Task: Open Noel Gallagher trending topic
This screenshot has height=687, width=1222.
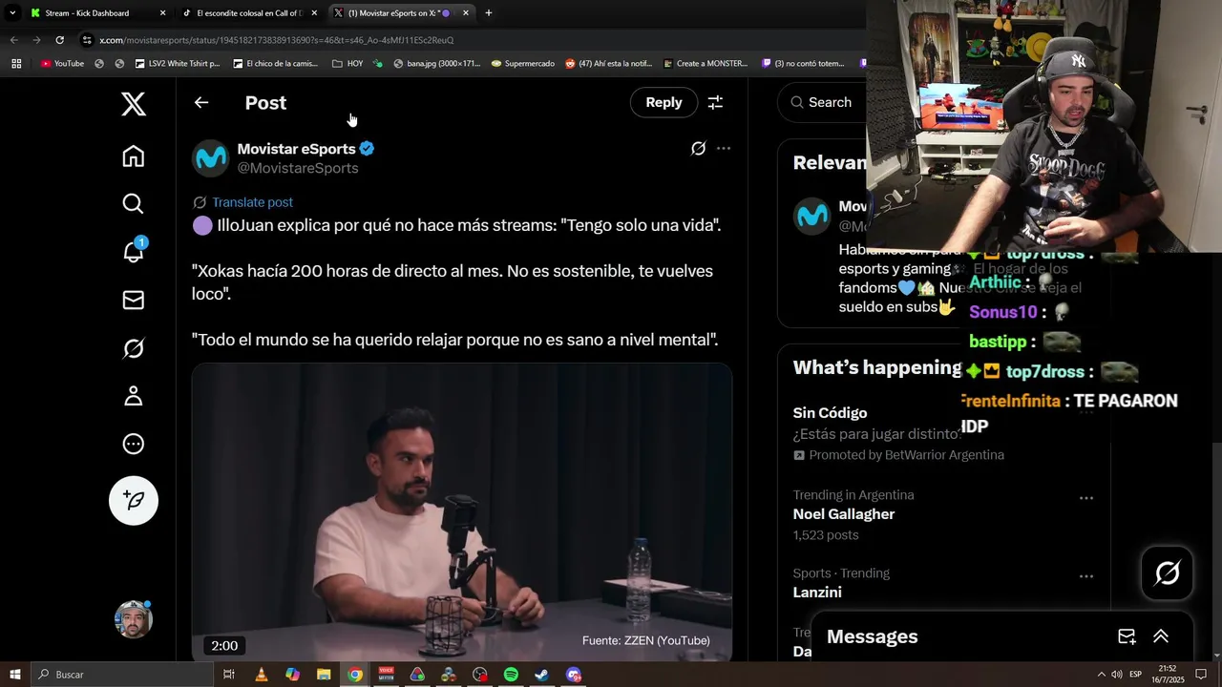Action: pyautogui.click(x=844, y=514)
